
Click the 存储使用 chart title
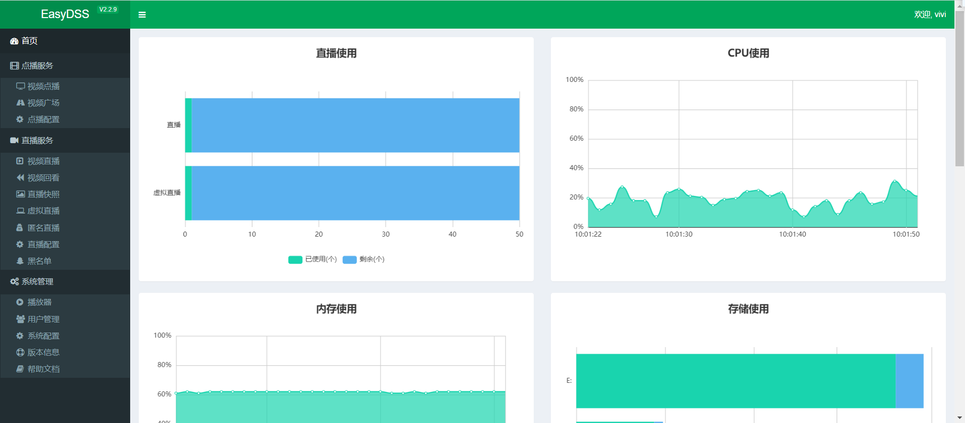748,309
